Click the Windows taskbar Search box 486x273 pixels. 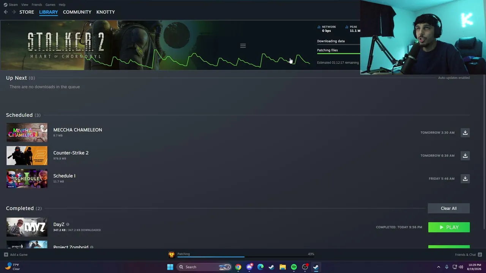(205, 267)
